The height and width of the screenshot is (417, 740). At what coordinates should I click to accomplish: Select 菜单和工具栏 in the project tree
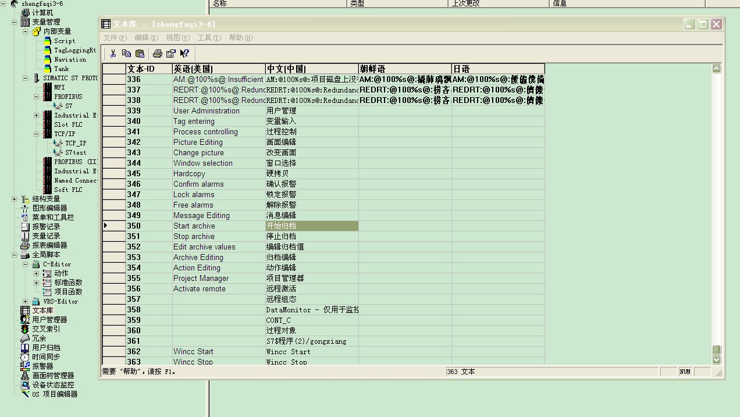pos(53,217)
